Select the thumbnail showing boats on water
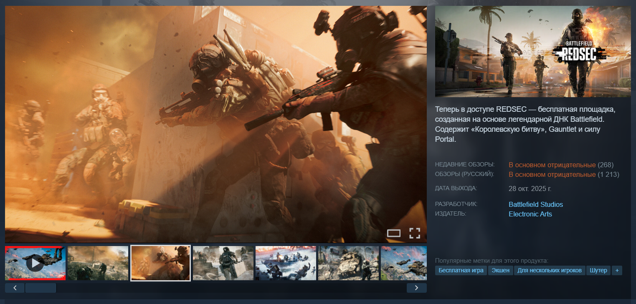The image size is (636, 304). click(x=286, y=263)
